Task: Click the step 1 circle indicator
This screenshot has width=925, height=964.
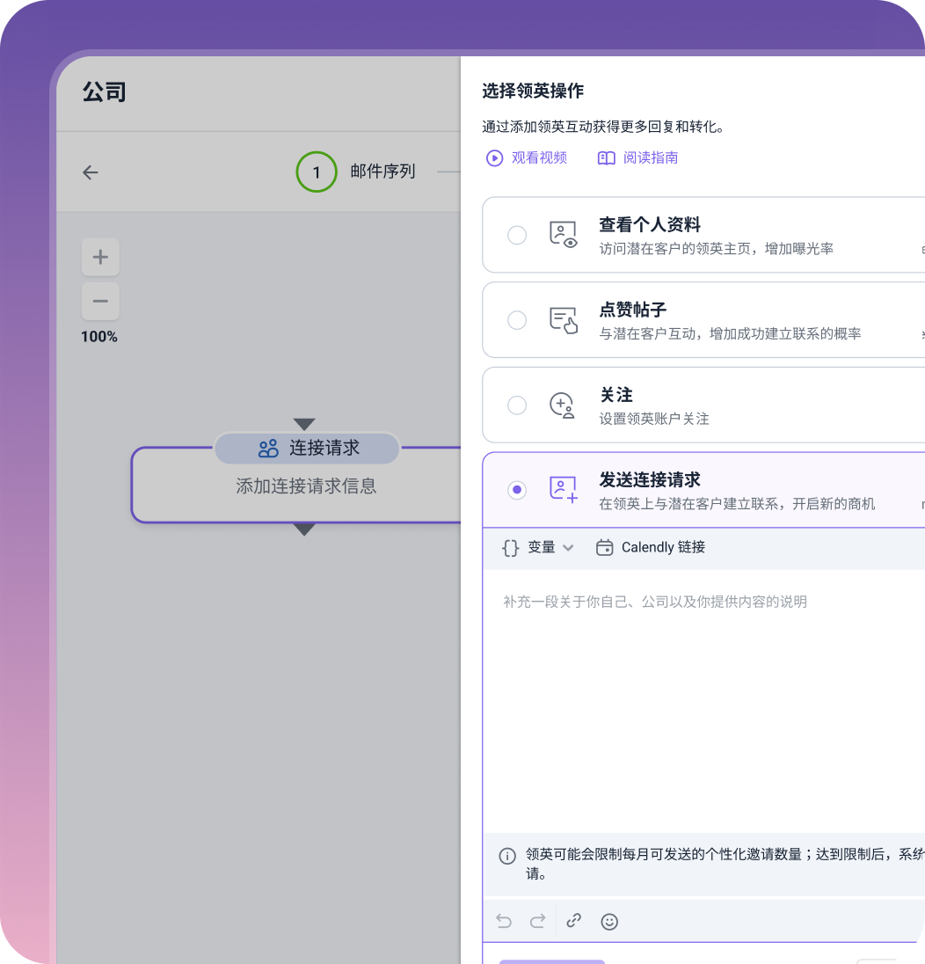Action: click(x=317, y=172)
